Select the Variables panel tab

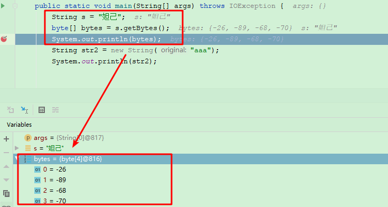[20, 125]
